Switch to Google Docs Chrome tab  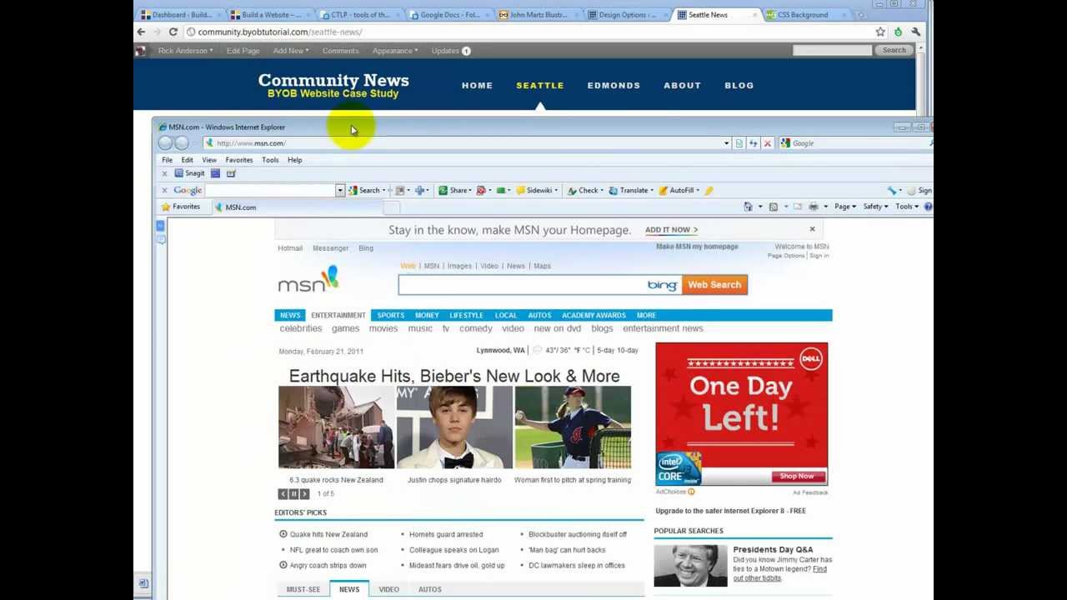(448, 14)
